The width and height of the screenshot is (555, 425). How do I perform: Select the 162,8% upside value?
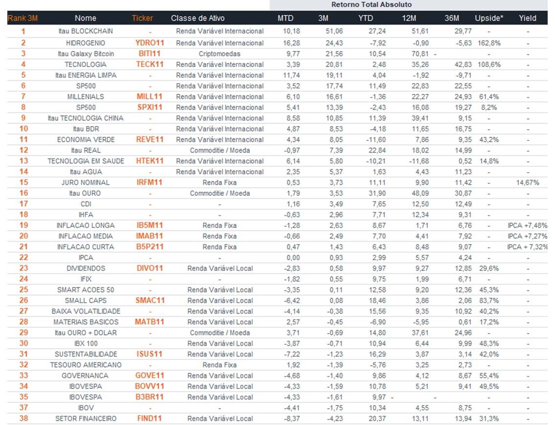pos(489,43)
